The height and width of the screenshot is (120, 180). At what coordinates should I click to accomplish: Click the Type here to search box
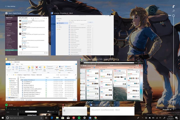24,118
